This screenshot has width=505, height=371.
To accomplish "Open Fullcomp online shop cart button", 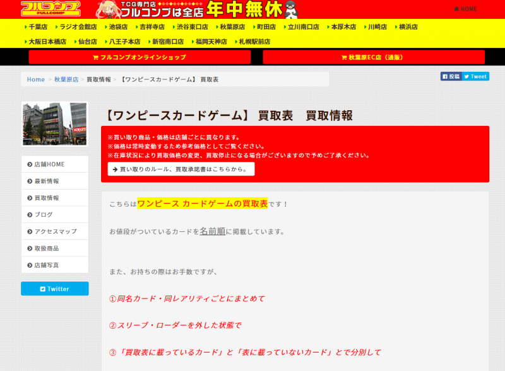I will pyautogui.click(x=140, y=57).
